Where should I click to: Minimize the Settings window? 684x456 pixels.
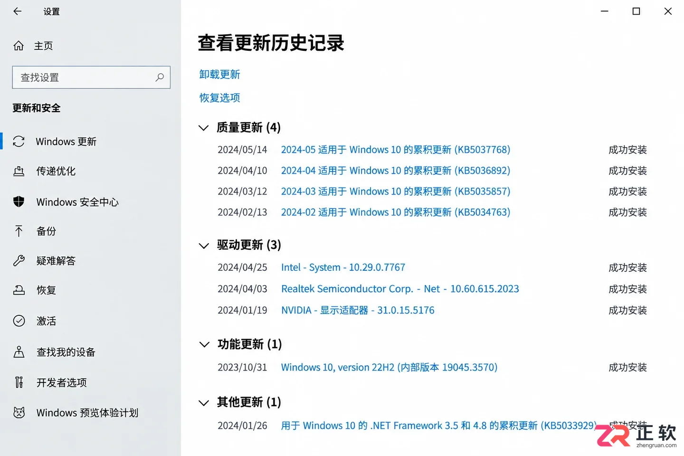click(605, 11)
